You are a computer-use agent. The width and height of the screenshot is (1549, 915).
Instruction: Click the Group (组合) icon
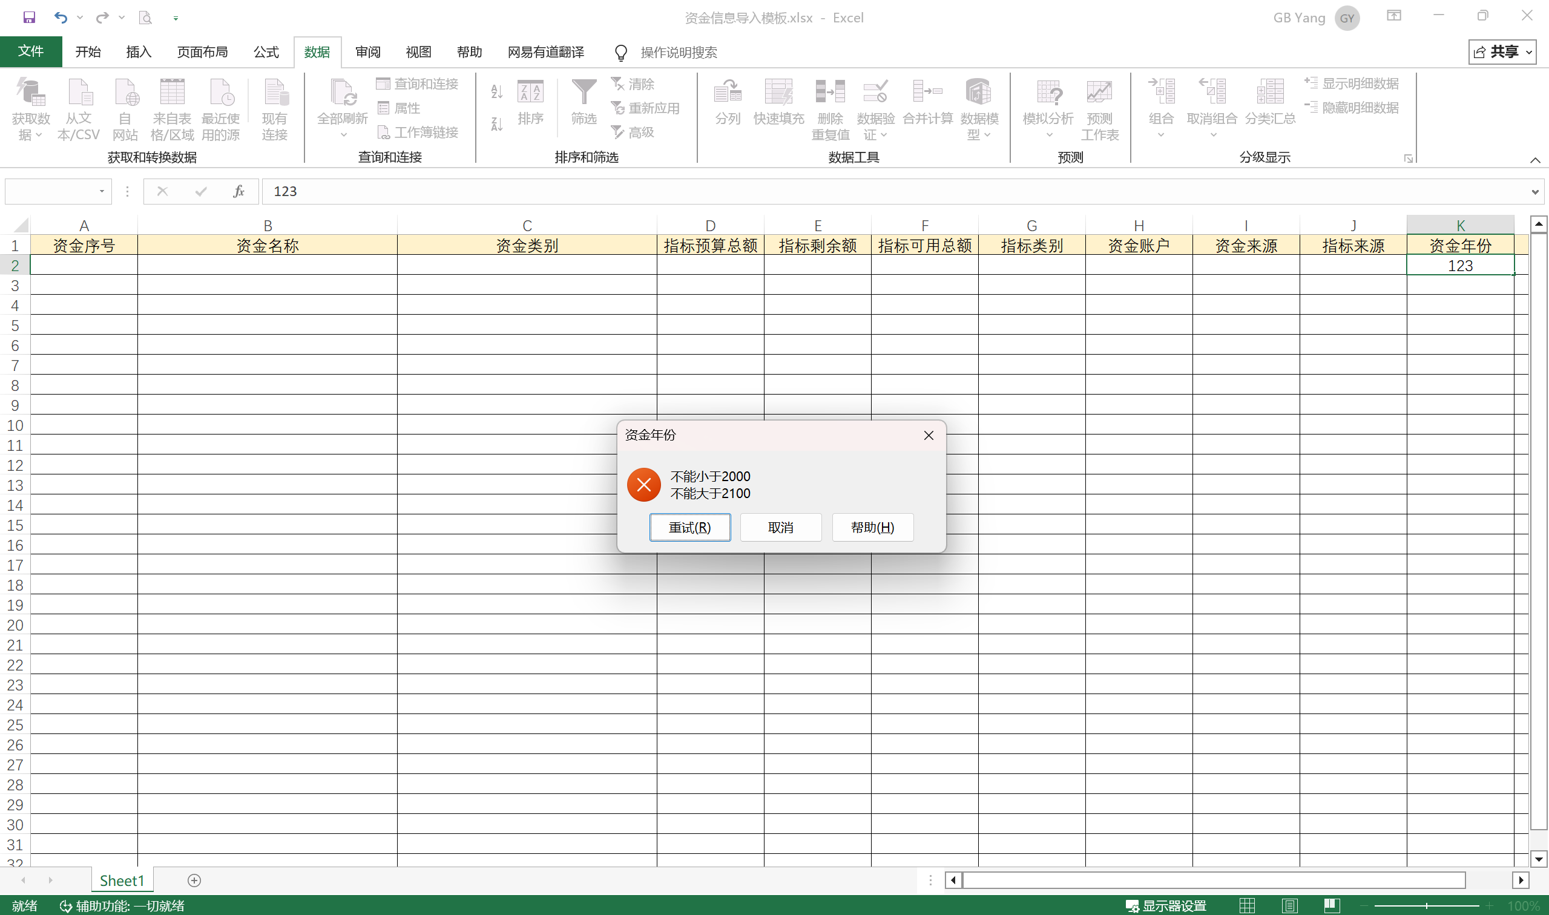1161,108
